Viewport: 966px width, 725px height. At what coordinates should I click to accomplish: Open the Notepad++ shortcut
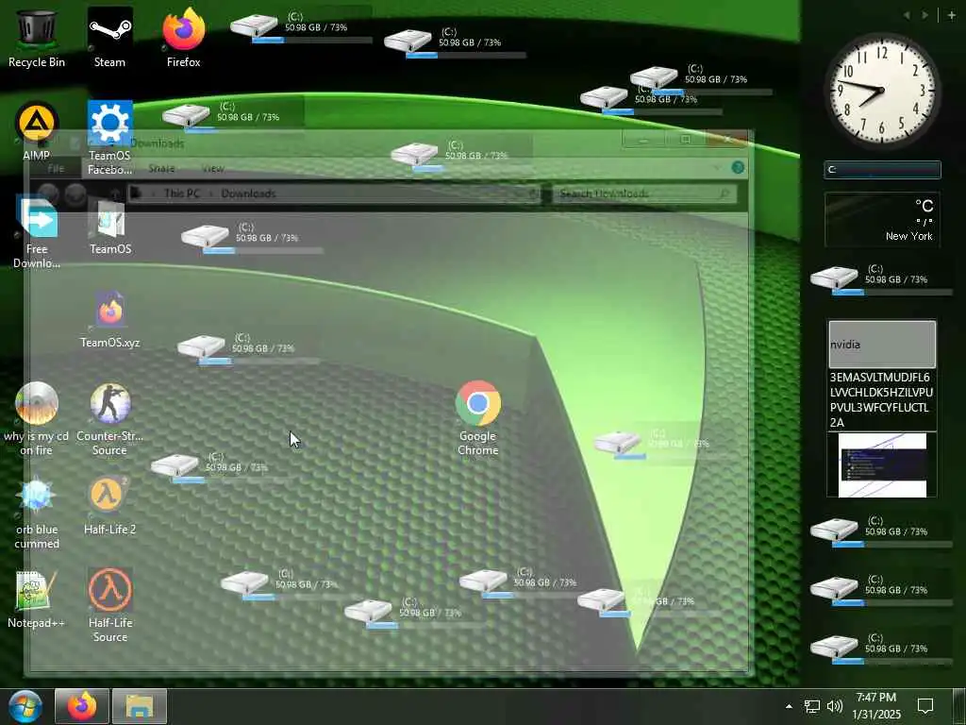pos(37,599)
